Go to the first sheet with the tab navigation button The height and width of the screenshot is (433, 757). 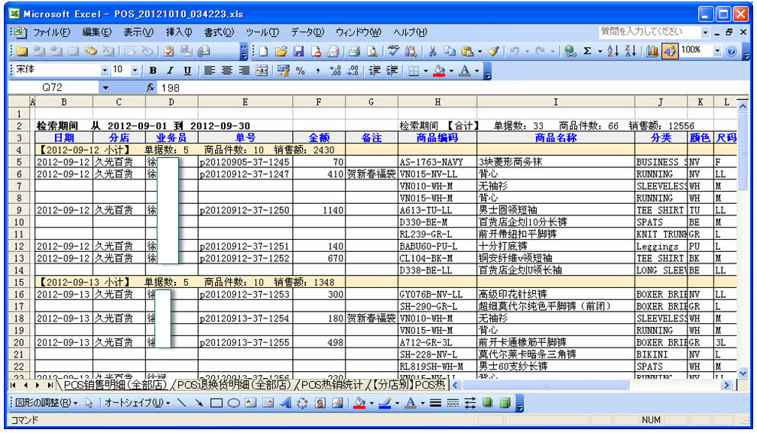click(x=13, y=385)
